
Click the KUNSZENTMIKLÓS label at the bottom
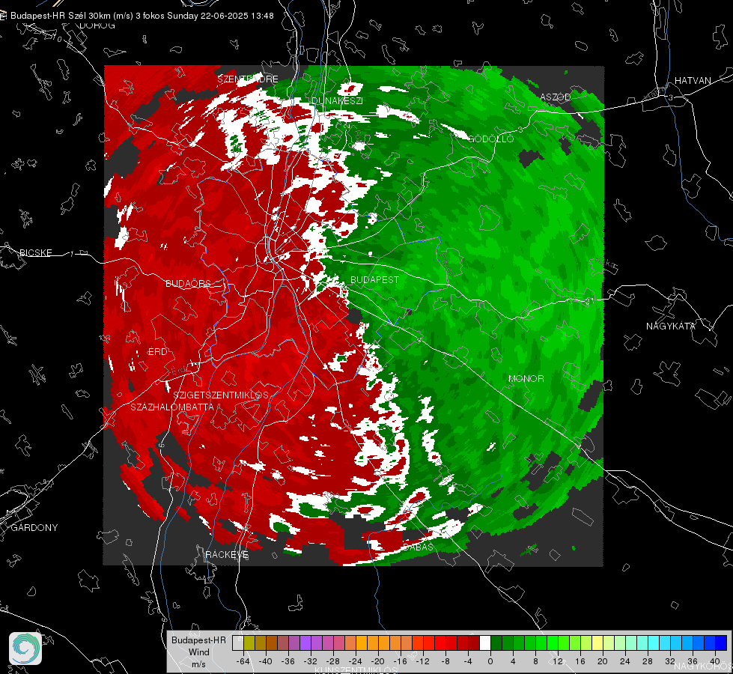tap(356, 670)
